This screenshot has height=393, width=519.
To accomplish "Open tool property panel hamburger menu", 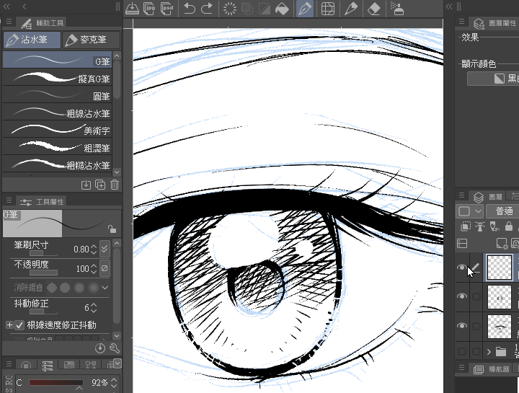I will 9,200.
